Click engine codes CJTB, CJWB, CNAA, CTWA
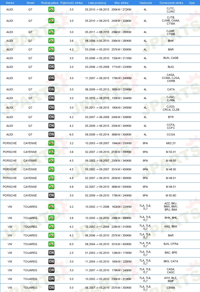Viewport: 200px width, 292px height. (x=171, y=20)
